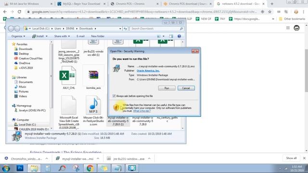Click E-mail in Explorer toolbar

(x=80, y=37)
